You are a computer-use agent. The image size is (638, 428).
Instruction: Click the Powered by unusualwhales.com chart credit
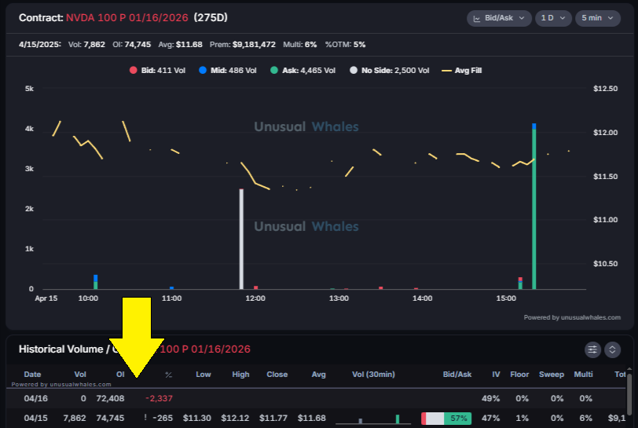572,317
